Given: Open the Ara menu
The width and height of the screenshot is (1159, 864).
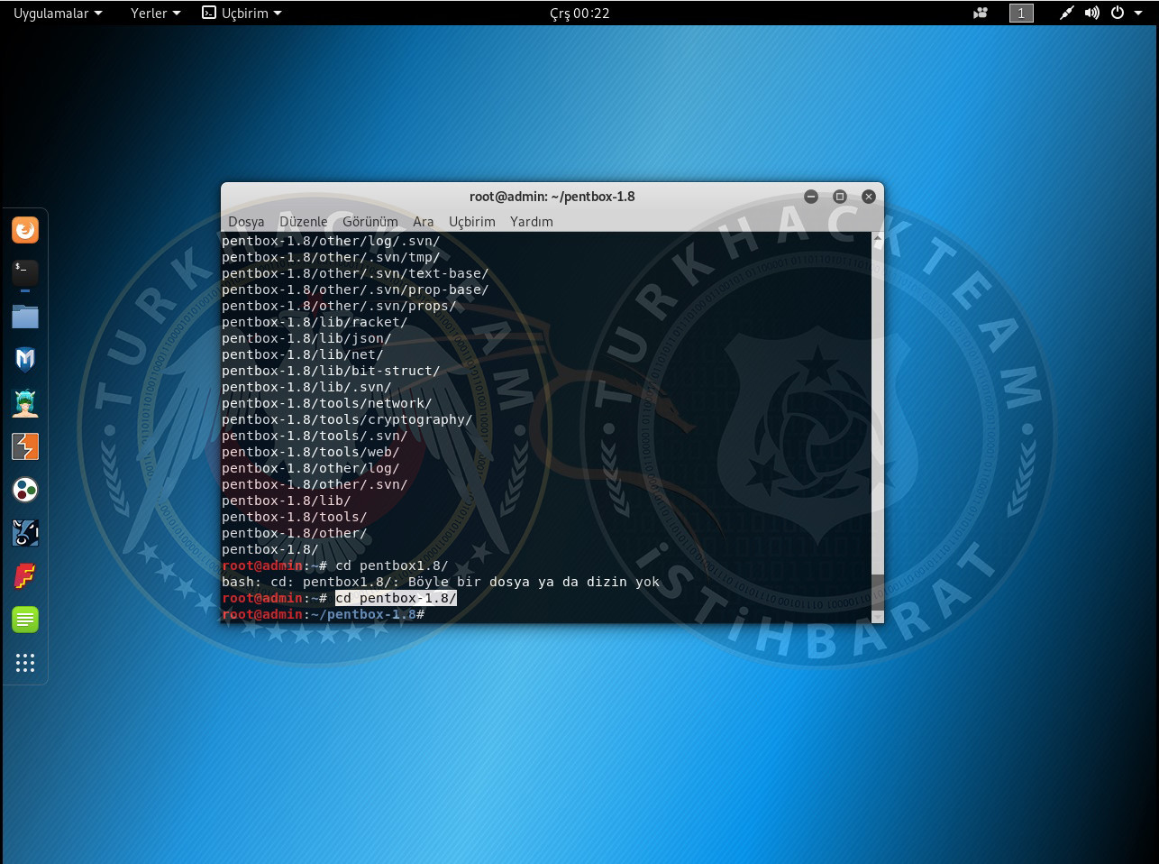Looking at the screenshot, I should point(424,222).
